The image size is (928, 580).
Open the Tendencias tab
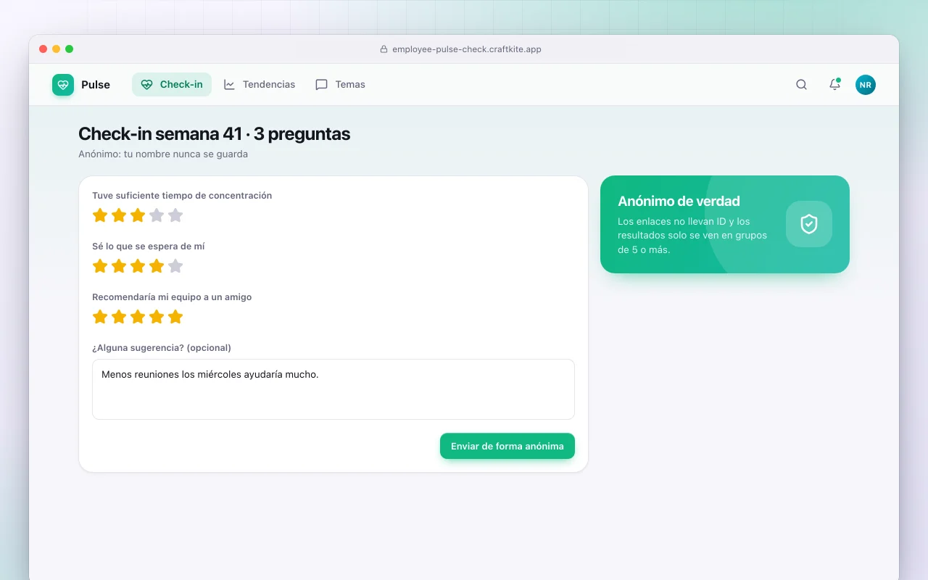[x=260, y=85]
